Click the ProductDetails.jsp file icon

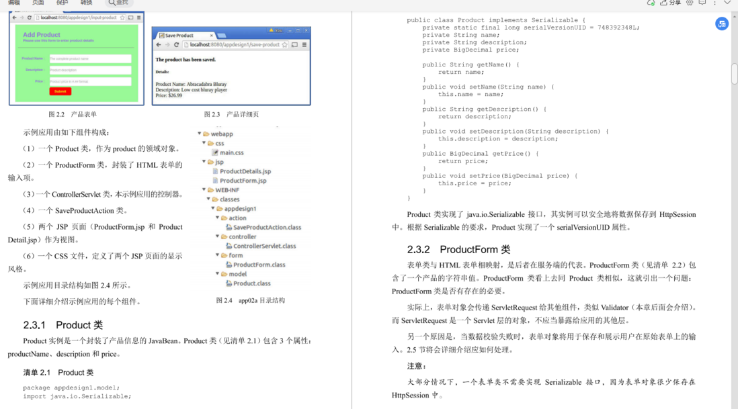pos(215,171)
